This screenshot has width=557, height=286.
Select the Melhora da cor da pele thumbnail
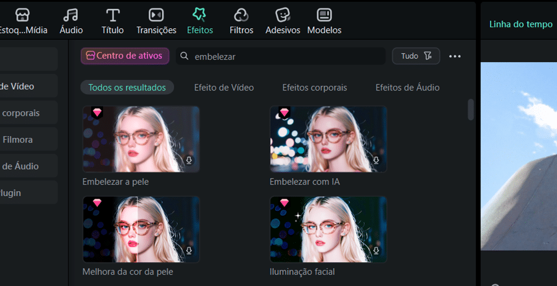[141, 229]
